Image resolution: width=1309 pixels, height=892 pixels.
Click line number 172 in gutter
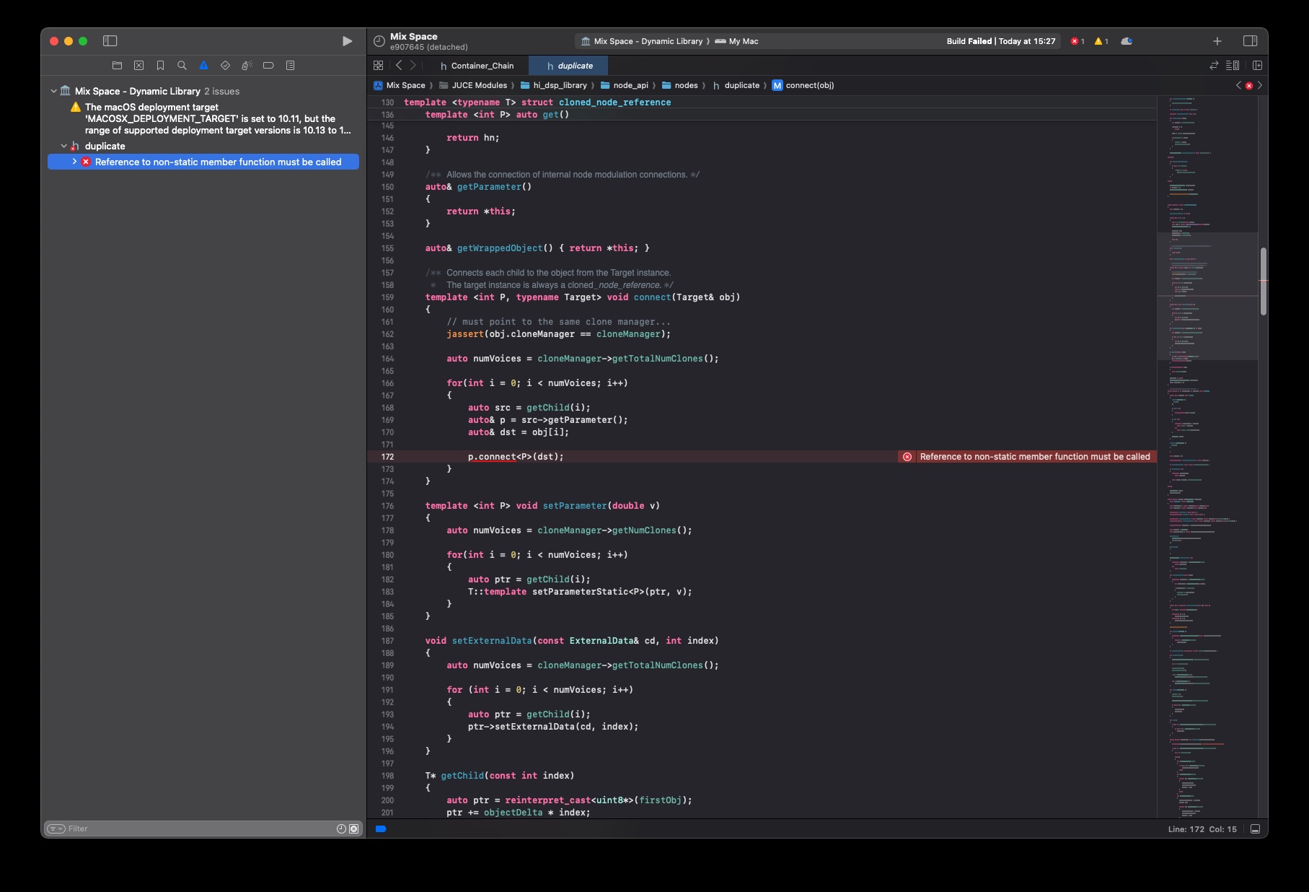(x=387, y=457)
